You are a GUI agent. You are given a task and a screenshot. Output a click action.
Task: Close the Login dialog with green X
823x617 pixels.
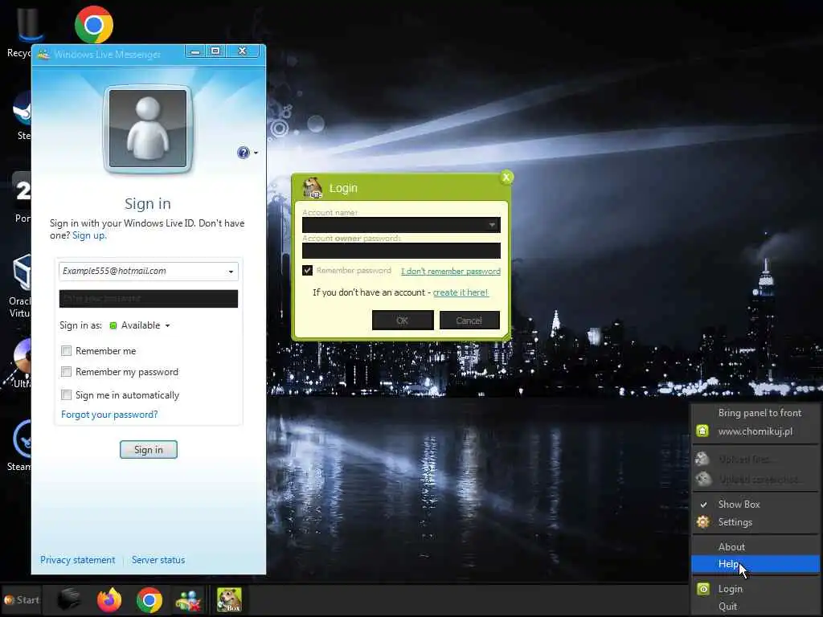coord(506,178)
